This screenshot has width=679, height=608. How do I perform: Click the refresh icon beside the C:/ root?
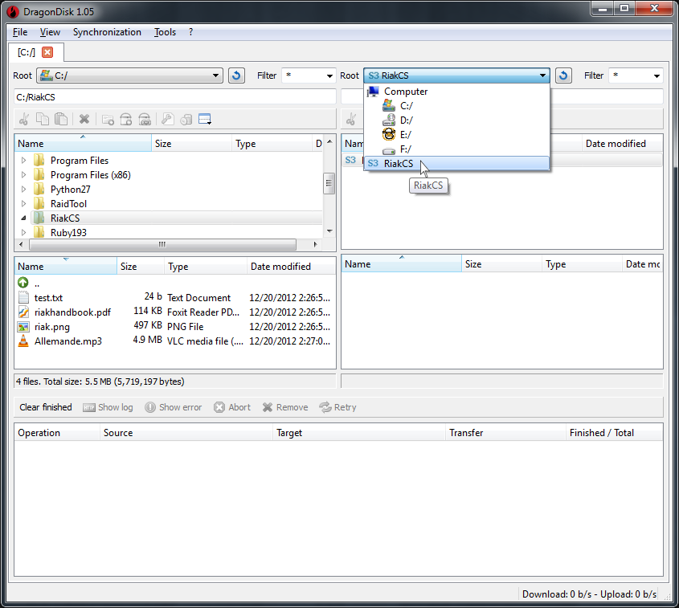(x=237, y=75)
